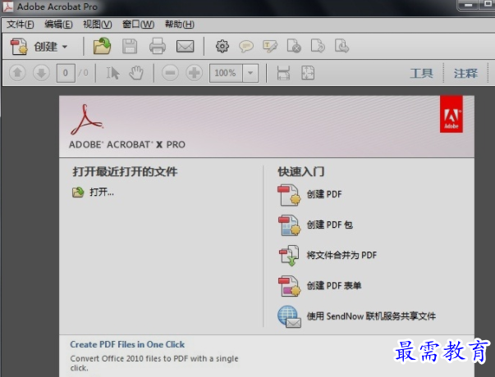Click the save floppy disk icon
Viewport: 495px width, 377px height.
pyautogui.click(x=130, y=47)
